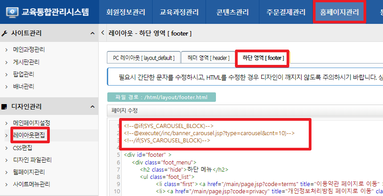Image resolution: width=383 pixels, height=196 pixels.
Task: Hide the left sidebar with arrow
Action: coord(103,33)
